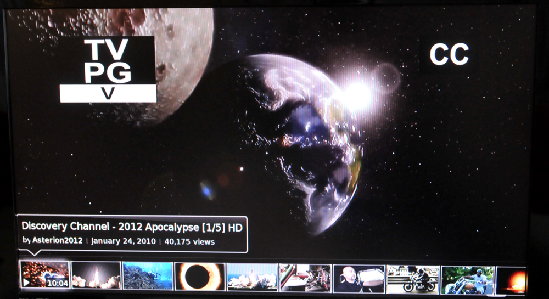Click the 40,175 views count
This screenshot has height=299, width=549.
coord(189,241)
